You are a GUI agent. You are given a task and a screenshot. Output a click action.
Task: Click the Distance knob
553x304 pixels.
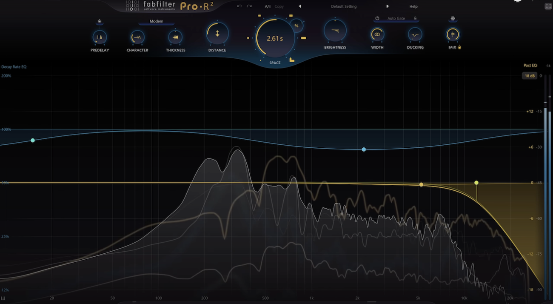[x=217, y=33]
